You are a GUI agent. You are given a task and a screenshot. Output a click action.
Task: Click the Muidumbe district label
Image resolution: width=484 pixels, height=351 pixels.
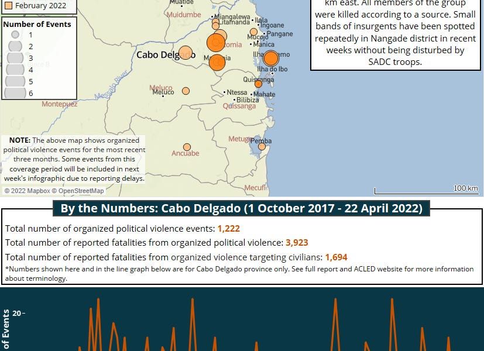(184, 15)
